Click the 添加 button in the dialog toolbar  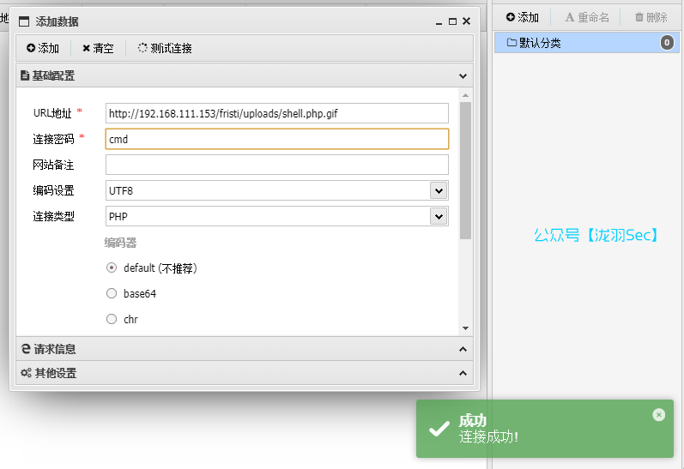pos(43,48)
